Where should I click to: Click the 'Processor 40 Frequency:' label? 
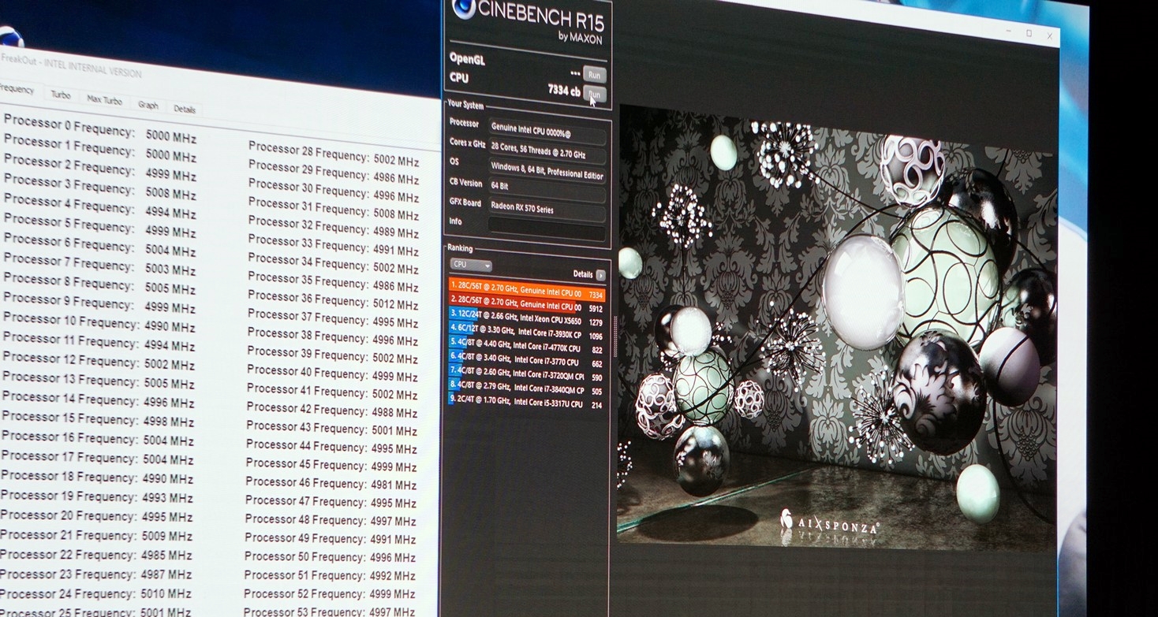pyautogui.click(x=308, y=372)
